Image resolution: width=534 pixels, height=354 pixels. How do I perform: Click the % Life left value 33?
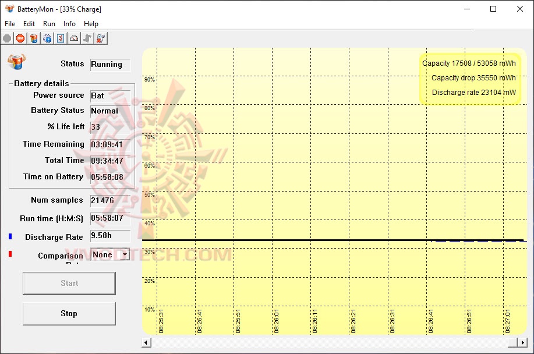[110, 127]
